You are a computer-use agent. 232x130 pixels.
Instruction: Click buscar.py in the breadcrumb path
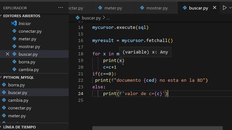[x=91, y=18]
